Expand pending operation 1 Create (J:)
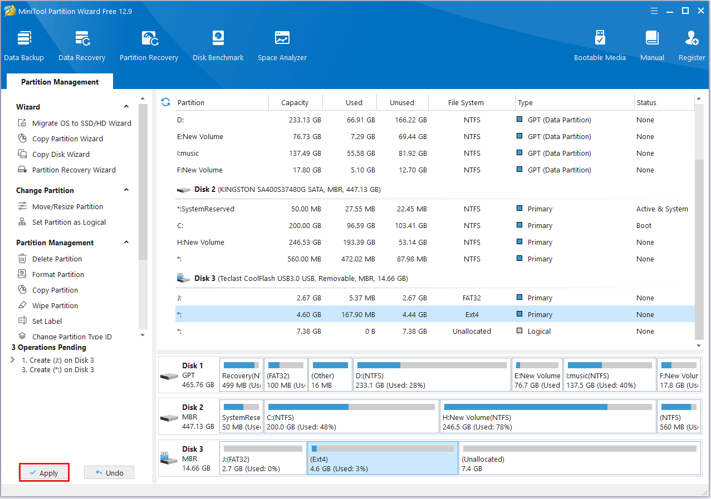Viewport: 711px width, 499px height. point(13,360)
